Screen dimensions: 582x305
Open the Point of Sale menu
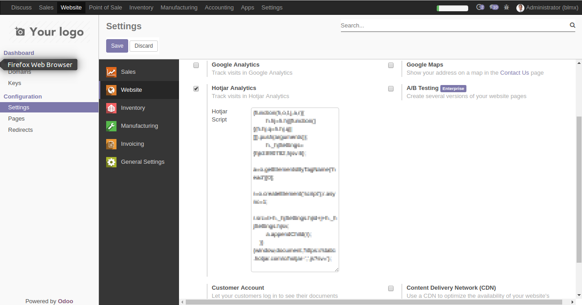(105, 8)
